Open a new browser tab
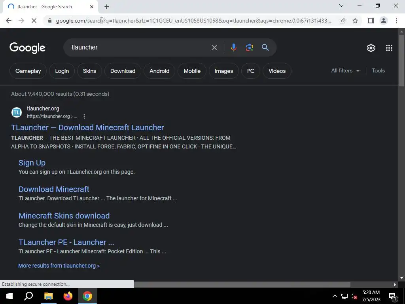Image resolution: width=405 pixels, height=304 pixels. [107, 7]
